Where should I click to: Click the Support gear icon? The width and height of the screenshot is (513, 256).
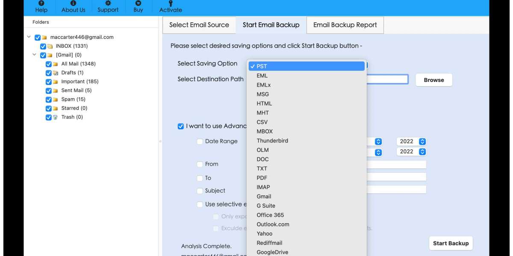[x=108, y=3]
